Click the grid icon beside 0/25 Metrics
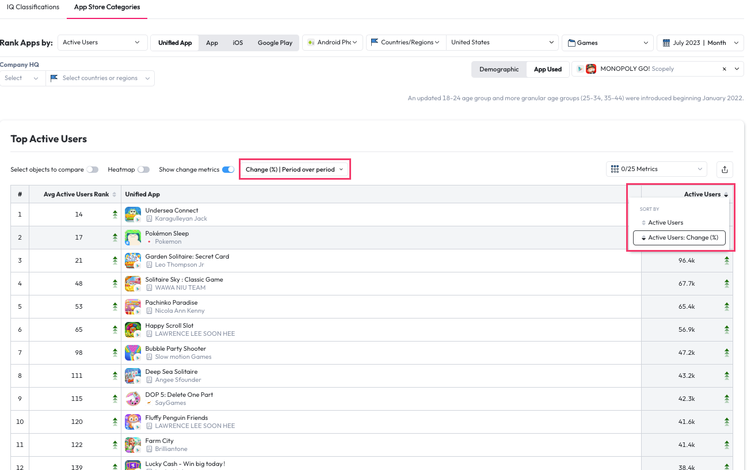Image resolution: width=747 pixels, height=470 pixels. click(x=615, y=169)
